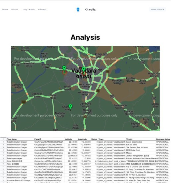171x190 pixels.
Task: Click the Palaswada label on the map
Action: pyautogui.click(x=120, y=106)
